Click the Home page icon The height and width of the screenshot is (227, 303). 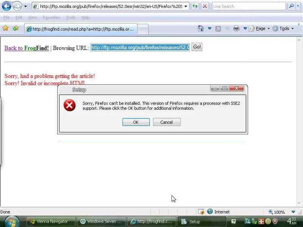click(201, 29)
